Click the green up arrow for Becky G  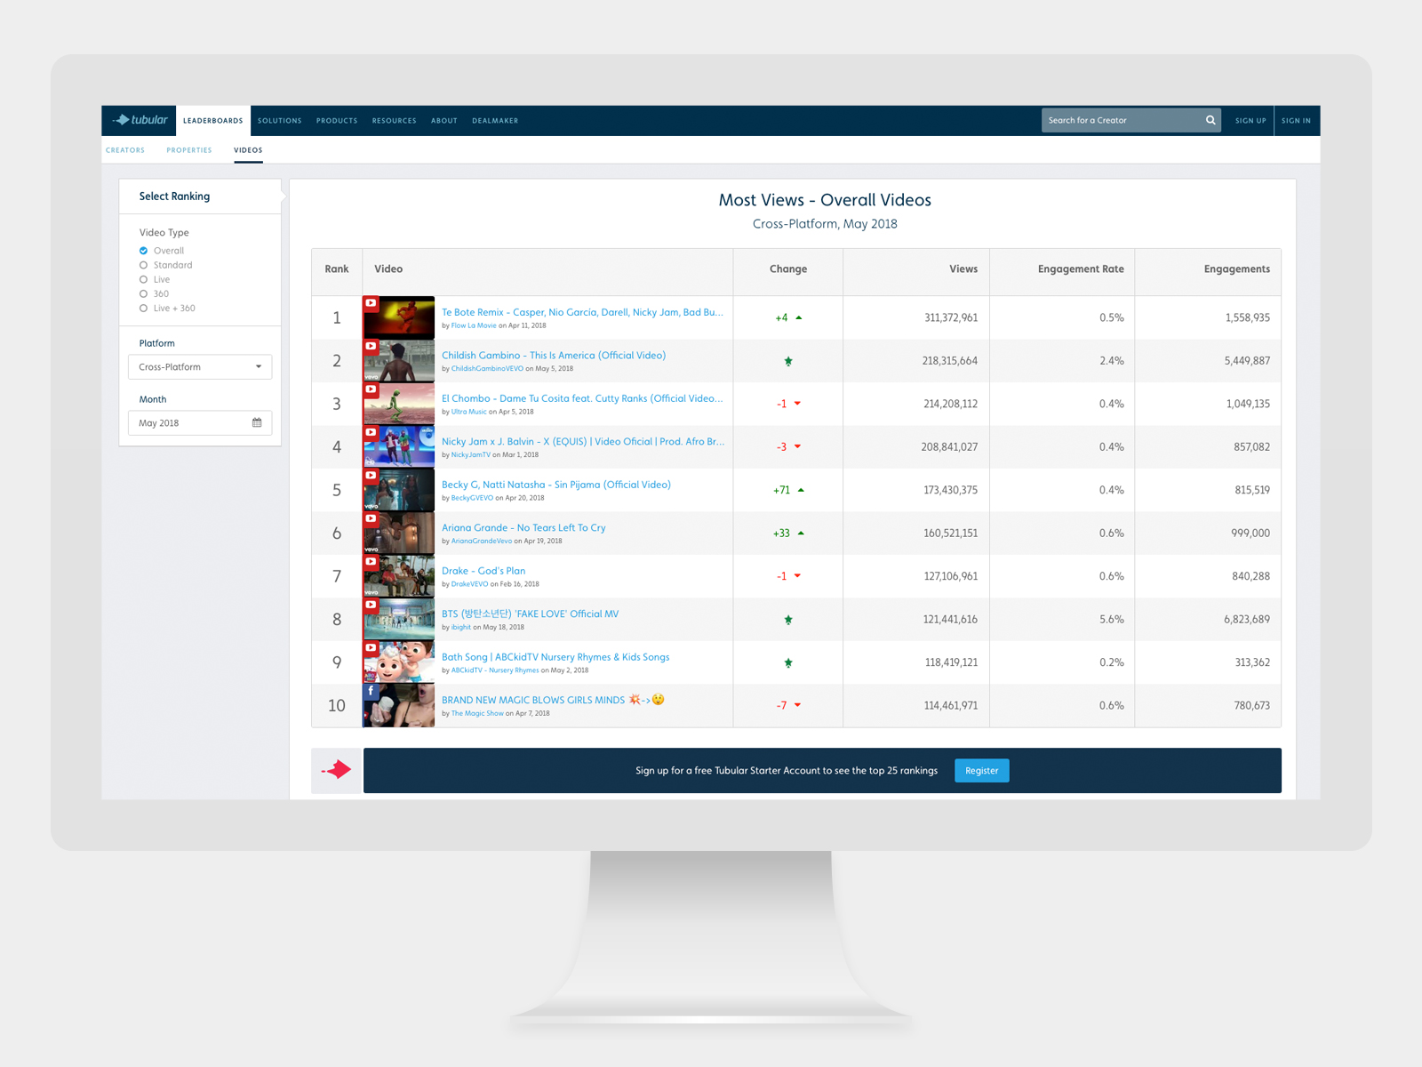(801, 490)
